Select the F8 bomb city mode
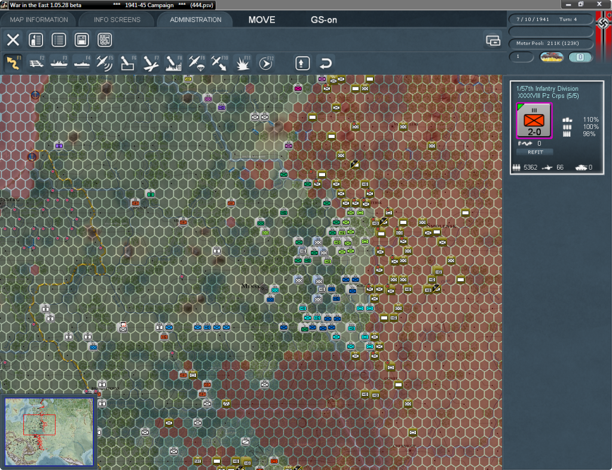612x470 pixels. [174, 63]
